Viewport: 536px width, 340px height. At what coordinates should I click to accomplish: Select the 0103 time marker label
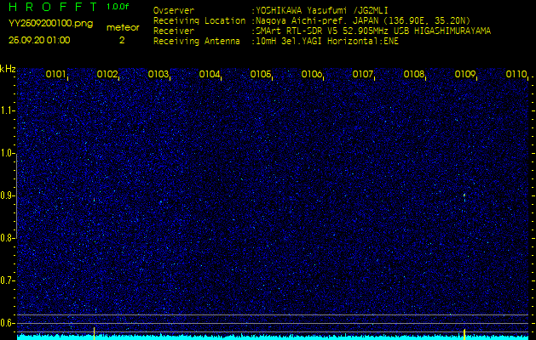[158, 75]
